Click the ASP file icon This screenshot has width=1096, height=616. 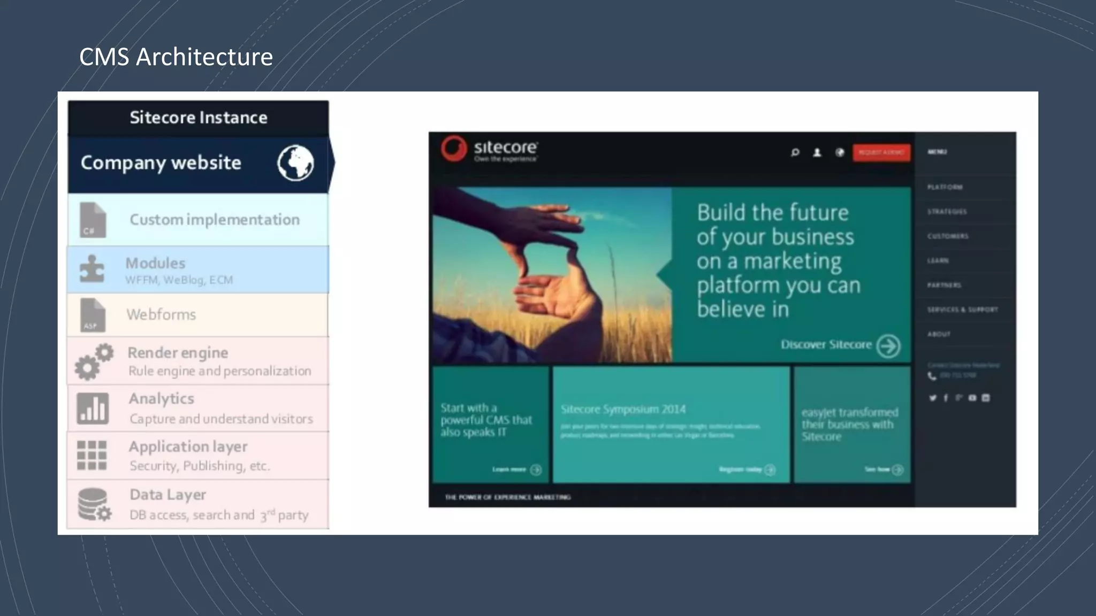click(x=92, y=315)
